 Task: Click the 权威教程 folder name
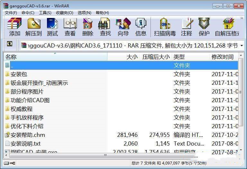22,109
